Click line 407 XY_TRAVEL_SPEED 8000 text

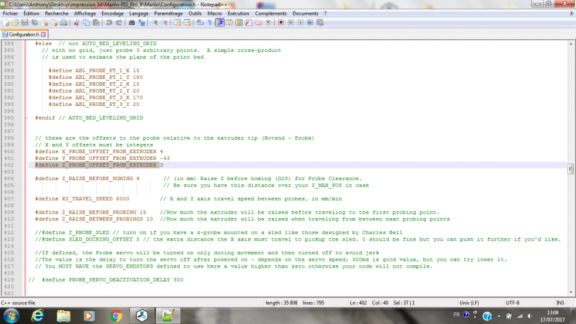(82, 199)
